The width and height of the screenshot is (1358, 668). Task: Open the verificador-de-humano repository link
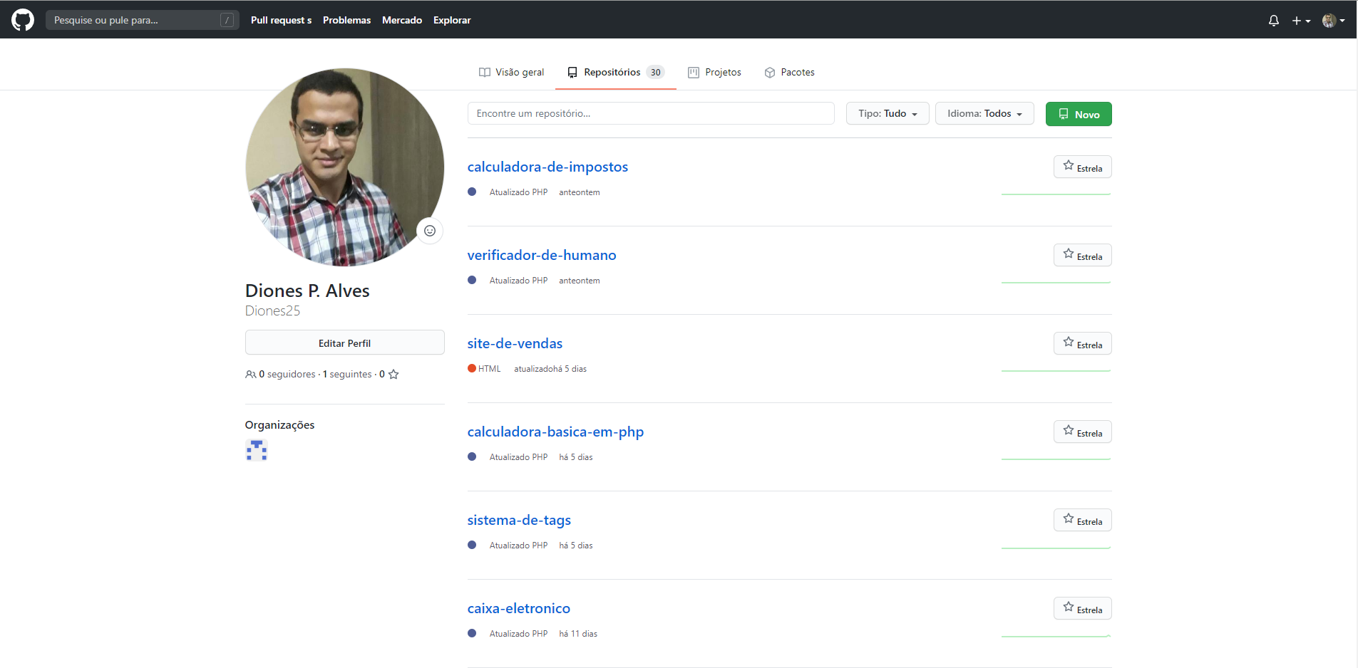point(541,255)
